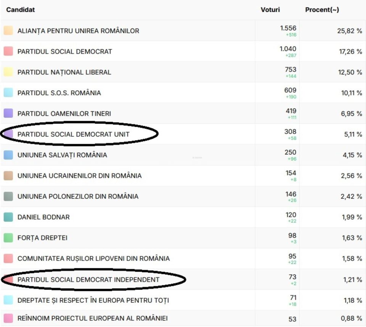Click the Procent(~) column header
366x327 pixels.
tap(322, 10)
